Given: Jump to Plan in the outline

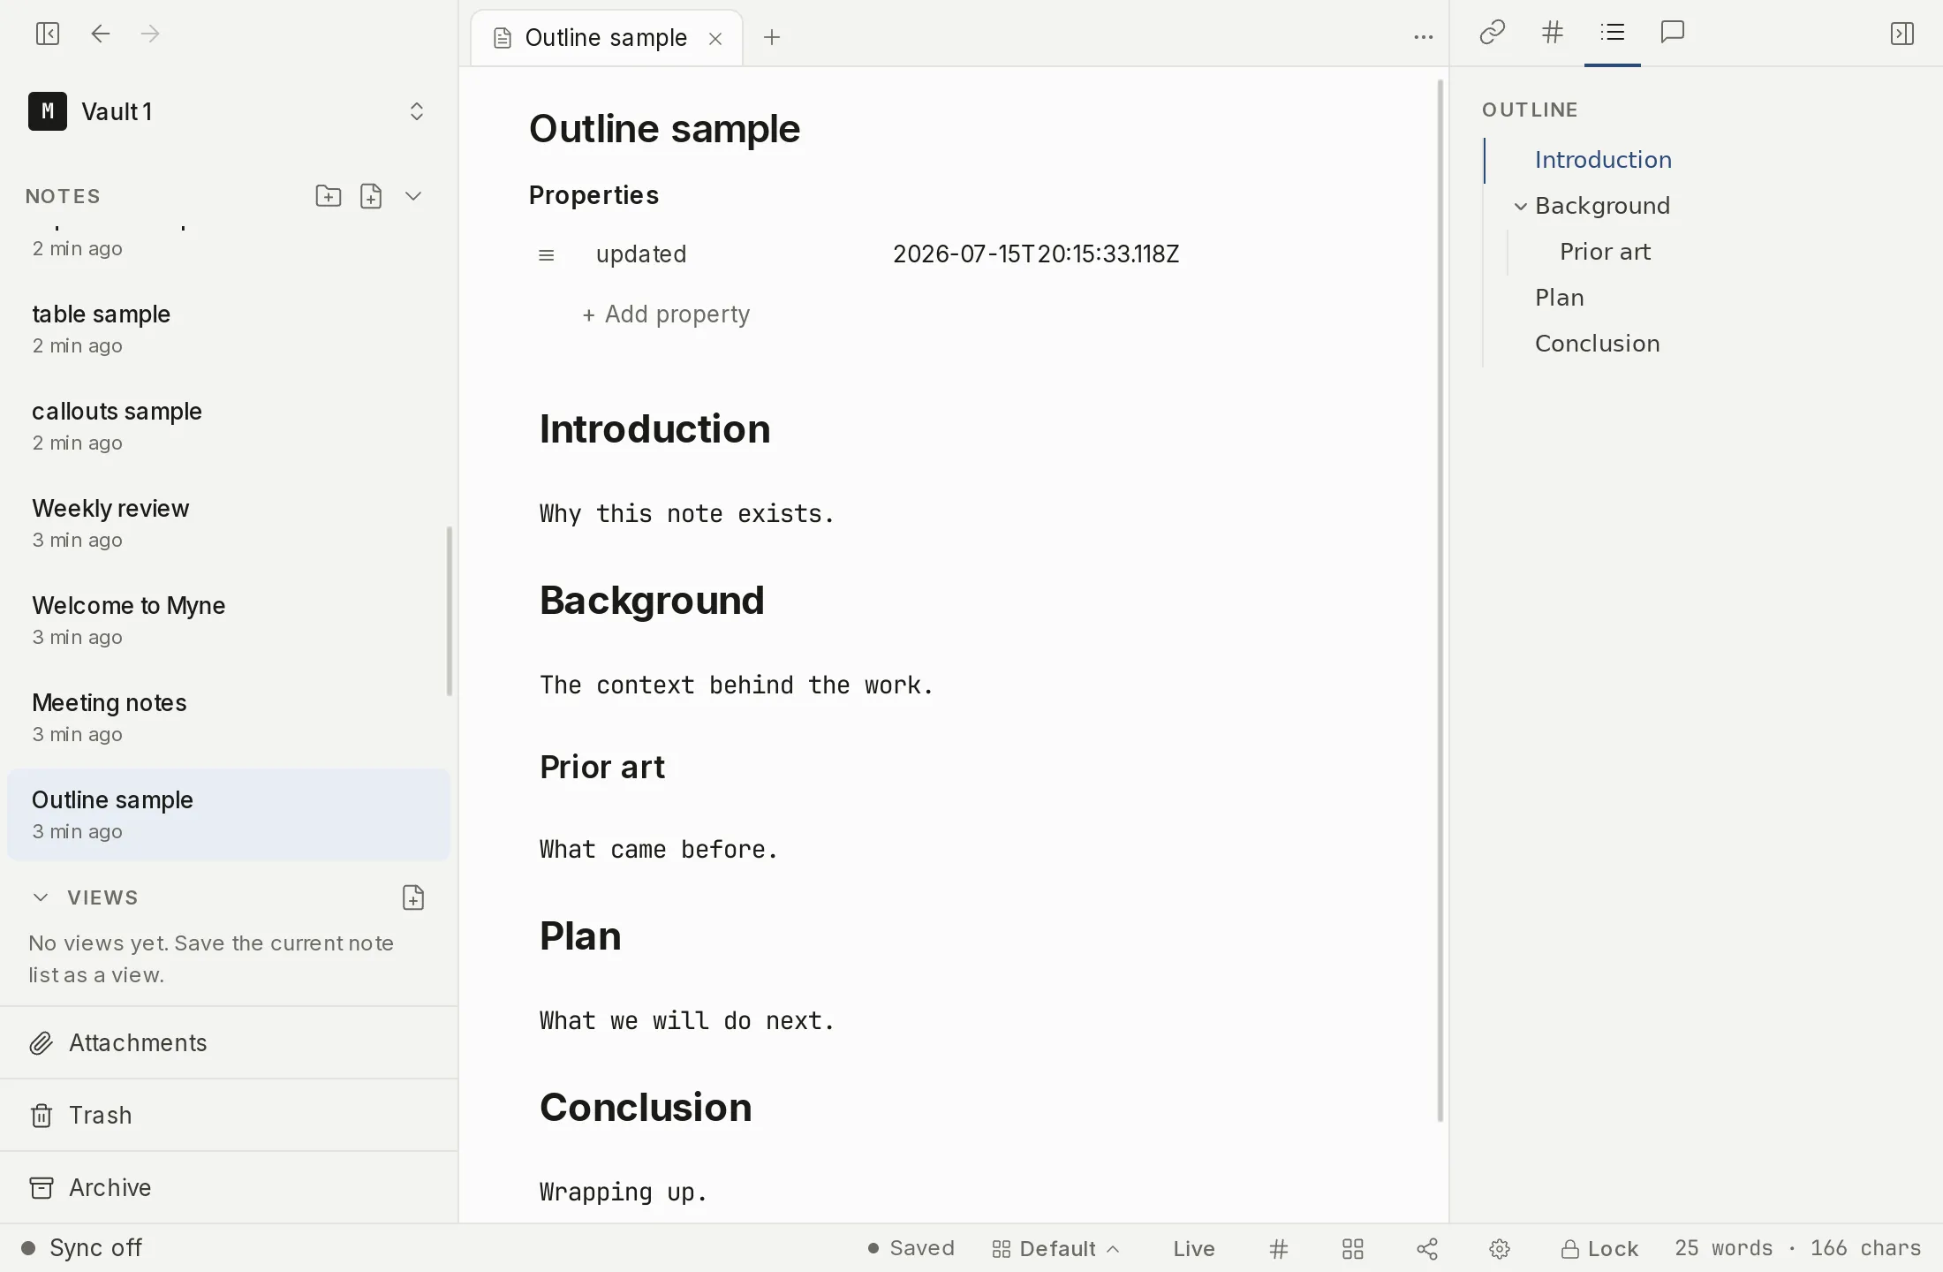Looking at the screenshot, I should (1559, 298).
